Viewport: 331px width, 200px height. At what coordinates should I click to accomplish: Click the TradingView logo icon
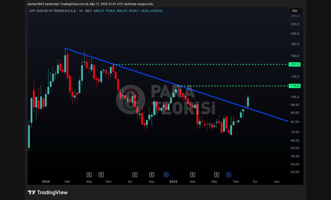(x=31, y=192)
